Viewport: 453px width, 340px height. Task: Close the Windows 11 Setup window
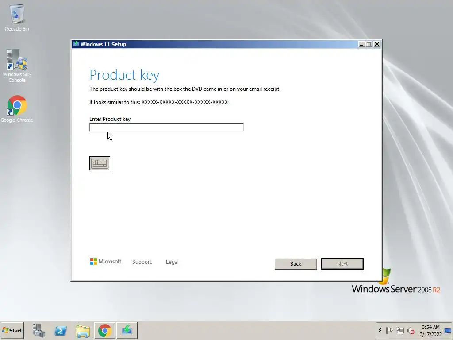pos(377,44)
